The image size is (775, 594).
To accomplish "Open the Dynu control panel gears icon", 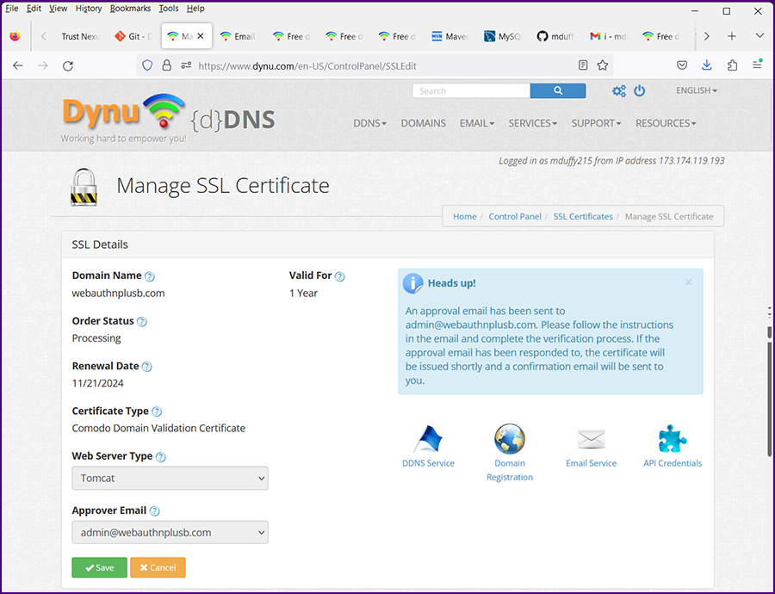I will point(619,91).
